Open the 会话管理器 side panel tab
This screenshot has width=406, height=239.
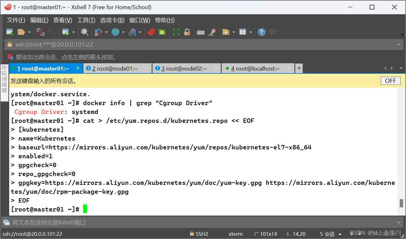(4, 84)
